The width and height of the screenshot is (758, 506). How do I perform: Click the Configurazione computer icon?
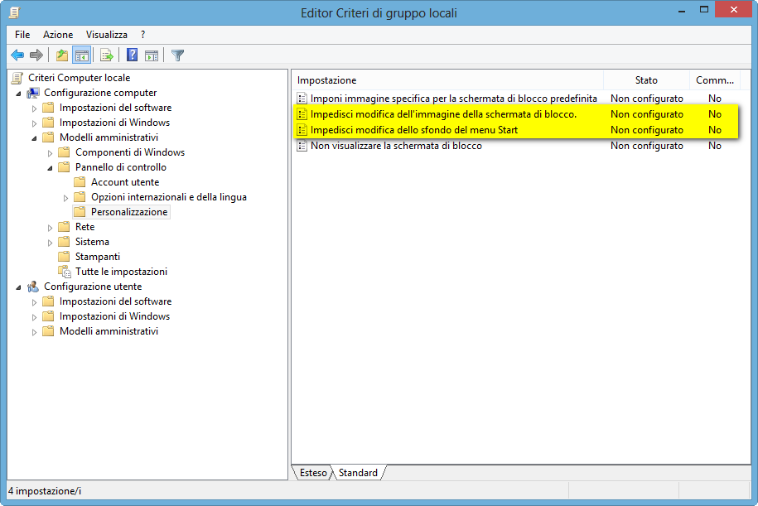pyautogui.click(x=33, y=93)
